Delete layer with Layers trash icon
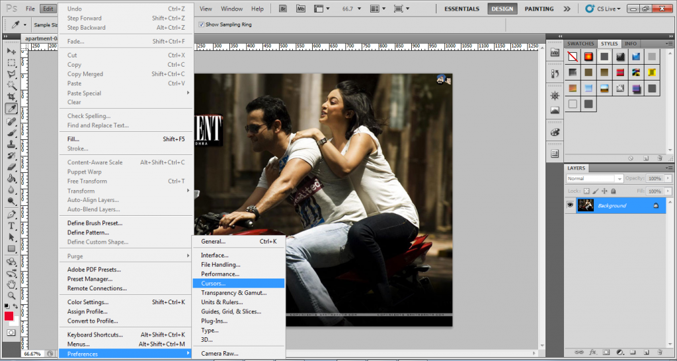 (660, 352)
